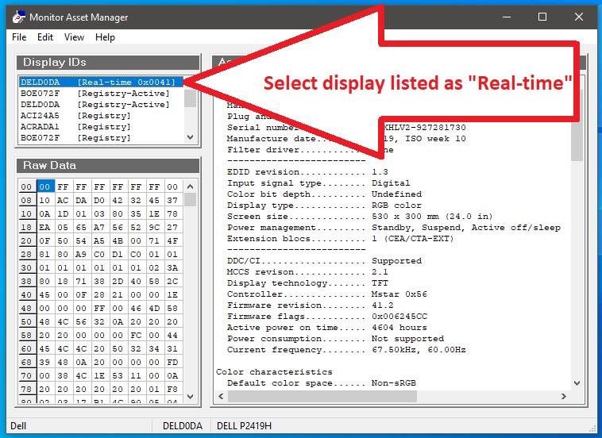Click Raw Data scroll up arrow
Viewport: 602px width, 438px height.
click(x=190, y=186)
